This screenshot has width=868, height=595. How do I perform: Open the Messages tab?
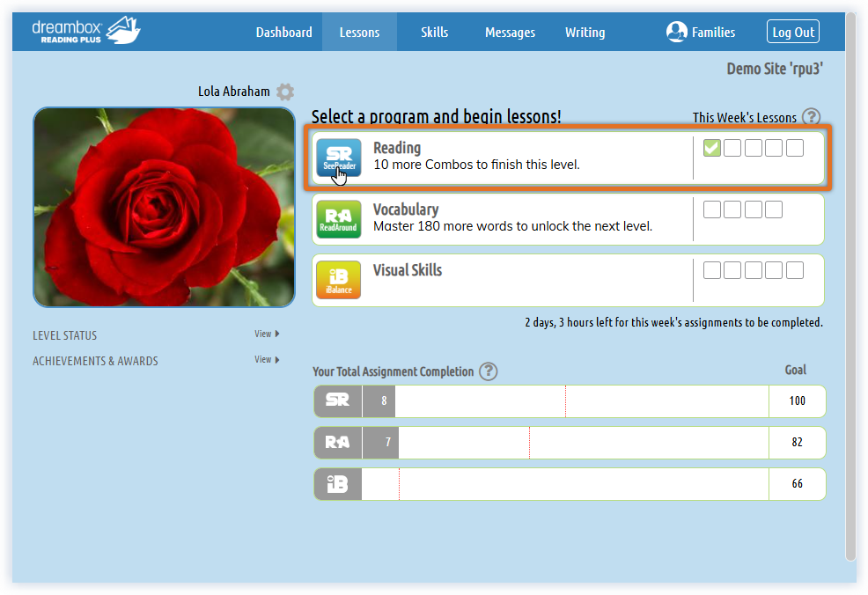(510, 32)
